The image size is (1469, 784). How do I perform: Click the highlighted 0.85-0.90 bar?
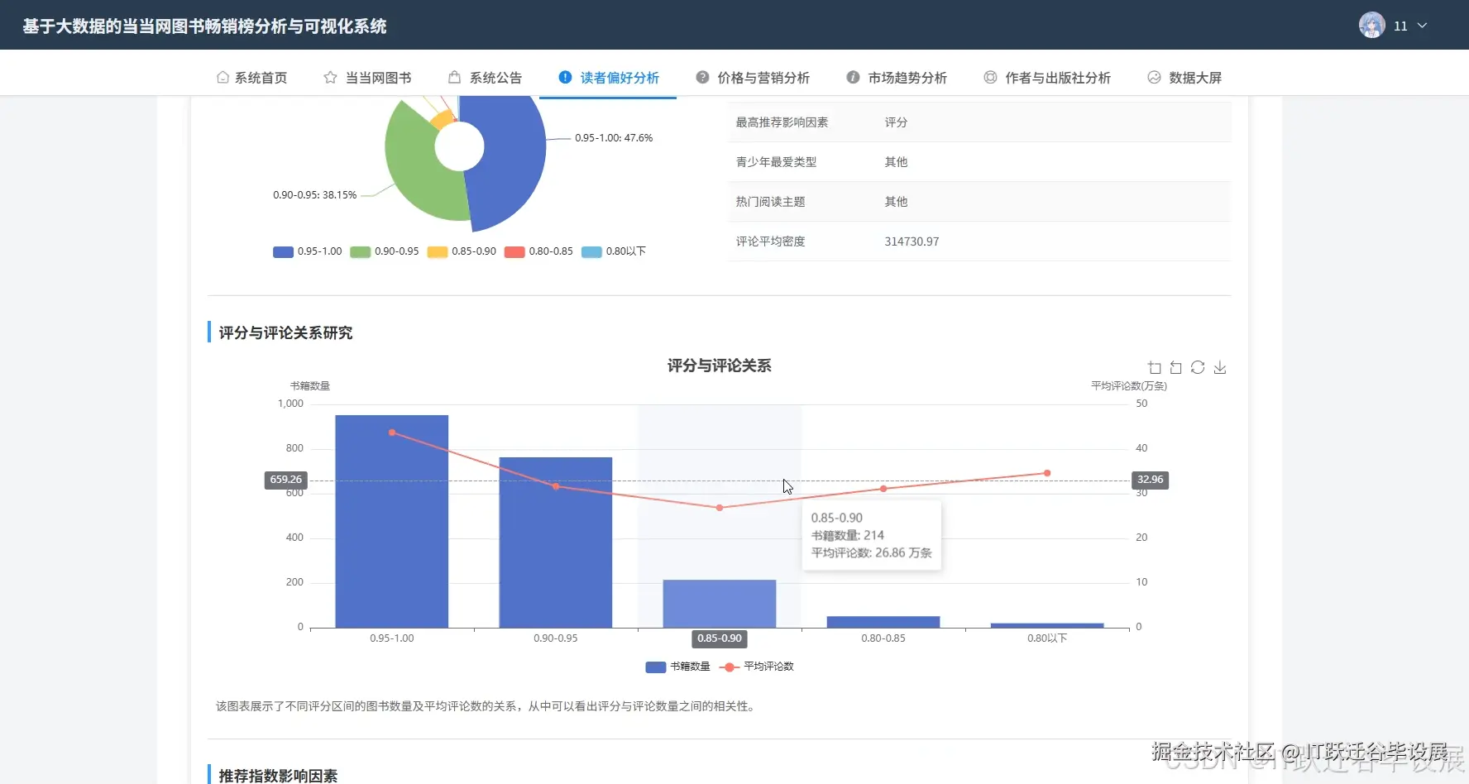720,604
